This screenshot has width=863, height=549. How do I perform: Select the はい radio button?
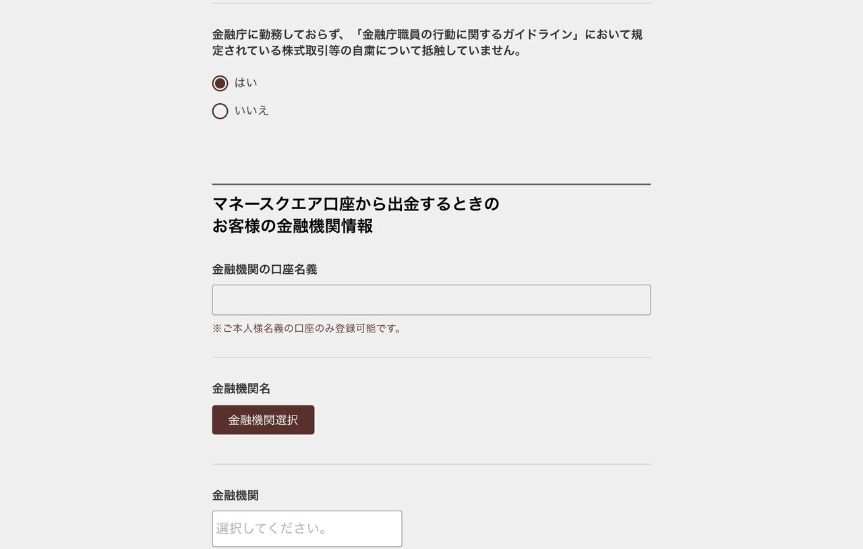point(220,83)
